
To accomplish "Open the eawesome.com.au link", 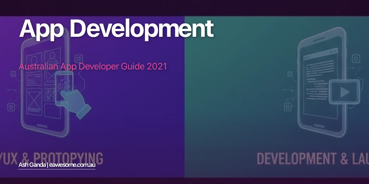I will tap(73, 165).
